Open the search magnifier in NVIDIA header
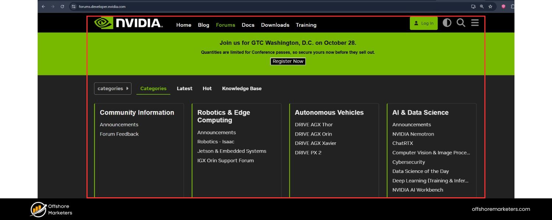552x220 pixels. (x=461, y=23)
